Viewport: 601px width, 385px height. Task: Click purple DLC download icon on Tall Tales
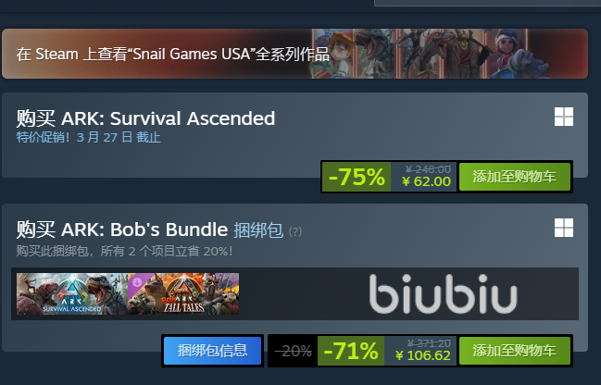coord(136,282)
